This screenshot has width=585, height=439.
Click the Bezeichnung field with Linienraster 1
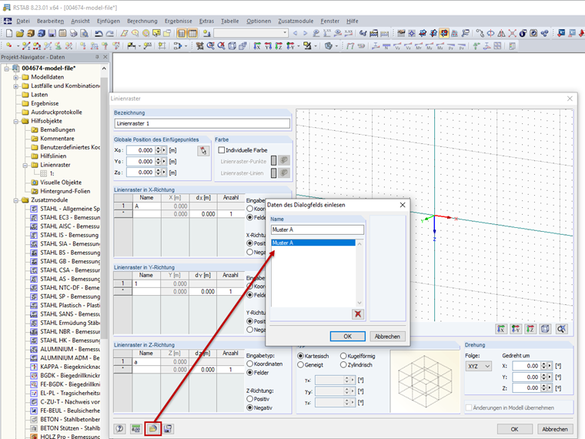pyautogui.click(x=202, y=123)
